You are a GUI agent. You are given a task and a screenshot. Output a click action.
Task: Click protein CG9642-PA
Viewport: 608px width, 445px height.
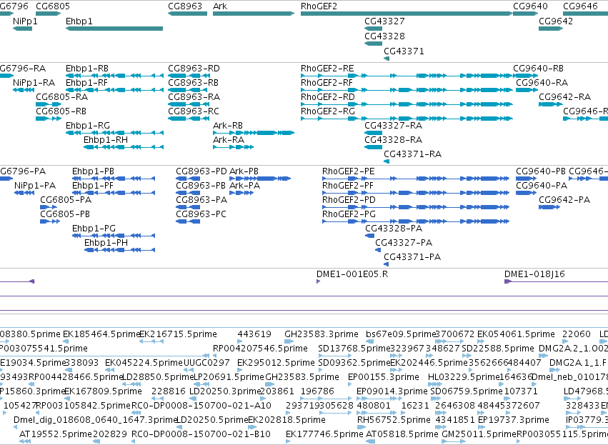549,207
